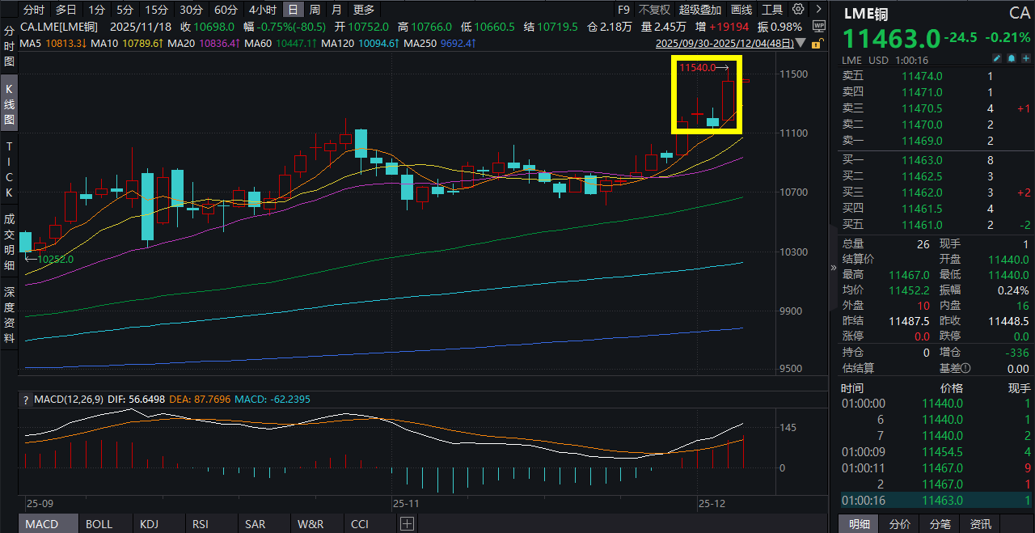Open 深度资料 in left sidebar
Image resolution: width=1035 pixels, height=533 pixels.
pos(9,315)
